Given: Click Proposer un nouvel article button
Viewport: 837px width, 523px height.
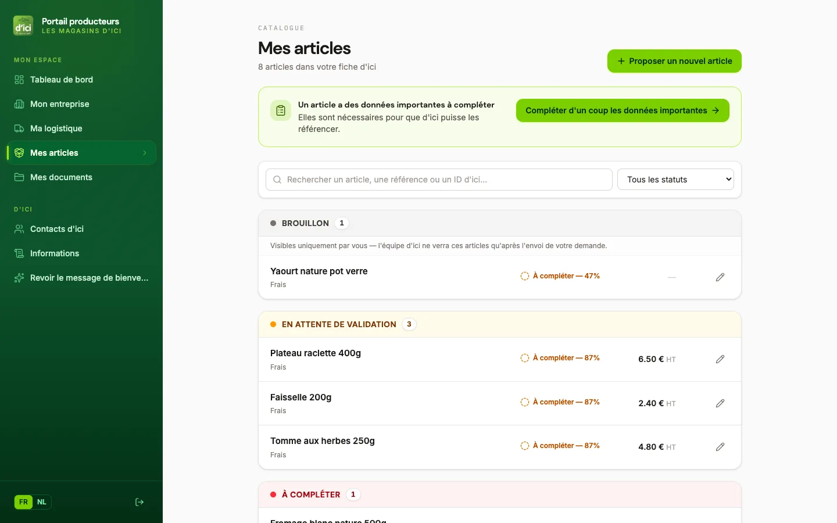Looking at the screenshot, I should [674, 61].
